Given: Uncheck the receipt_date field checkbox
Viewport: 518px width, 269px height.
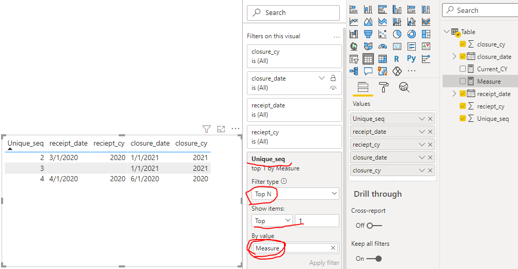Looking at the screenshot, I should tap(463, 93).
